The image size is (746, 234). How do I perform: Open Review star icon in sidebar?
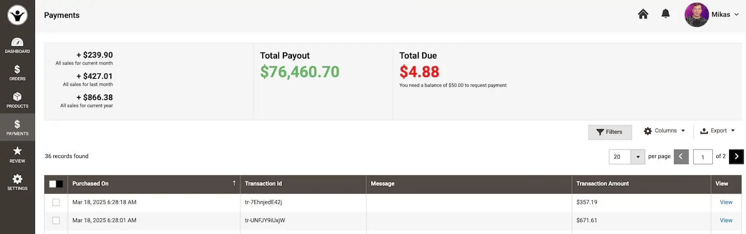17,155
